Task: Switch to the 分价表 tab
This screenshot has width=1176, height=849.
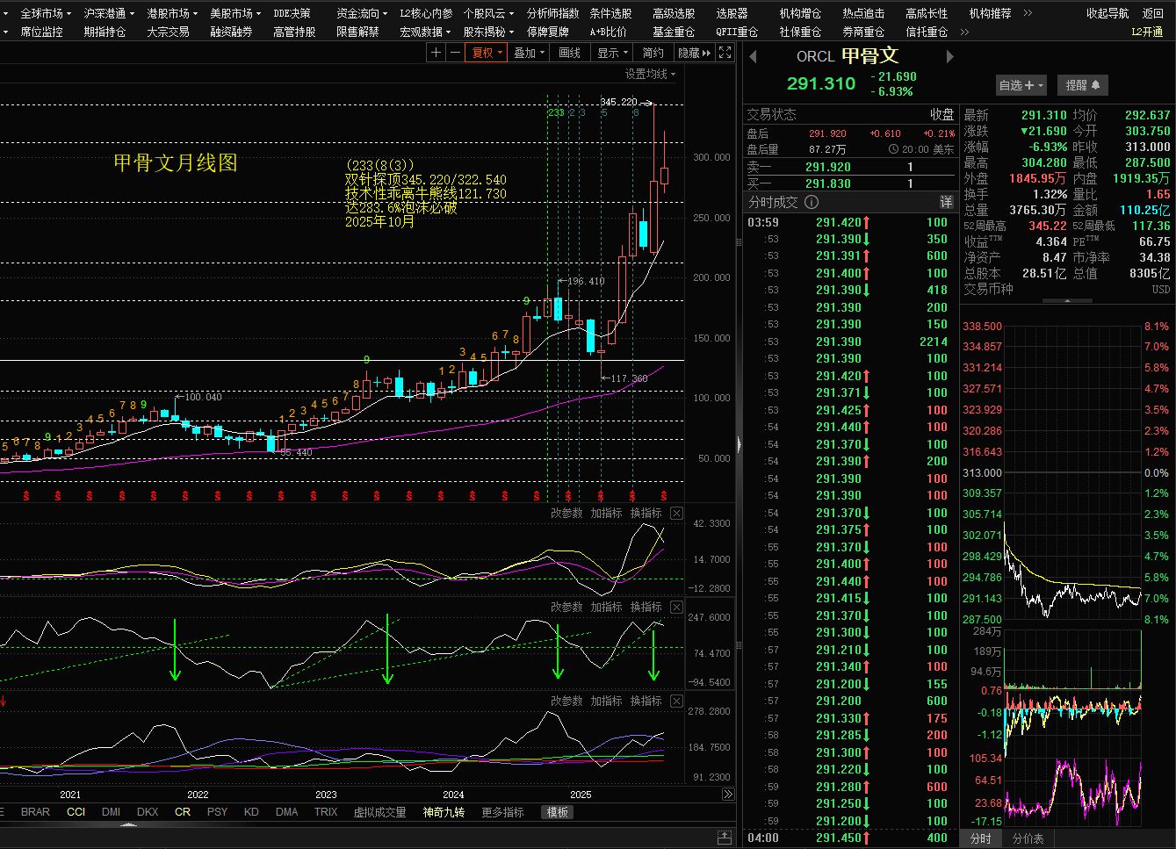Action: click(x=1028, y=838)
